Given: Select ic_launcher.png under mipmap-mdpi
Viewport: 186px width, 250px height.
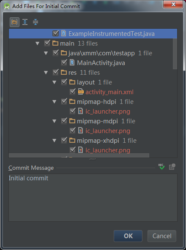Looking at the screenshot, I should (108, 131).
